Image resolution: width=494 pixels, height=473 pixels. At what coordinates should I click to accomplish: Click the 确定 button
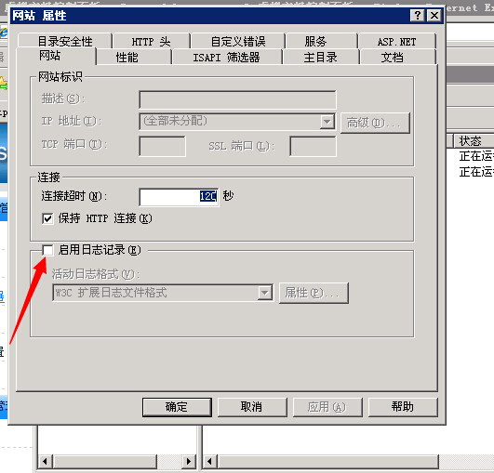177,407
